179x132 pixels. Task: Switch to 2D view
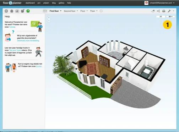pyautogui.click(x=161, y=17)
